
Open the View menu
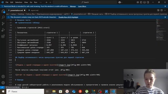point(26,2)
